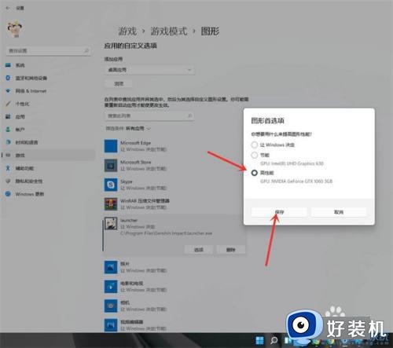Click the 网络 & Internet wifi icon
This screenshot has width=393, height=348.
tap(8, 91)
